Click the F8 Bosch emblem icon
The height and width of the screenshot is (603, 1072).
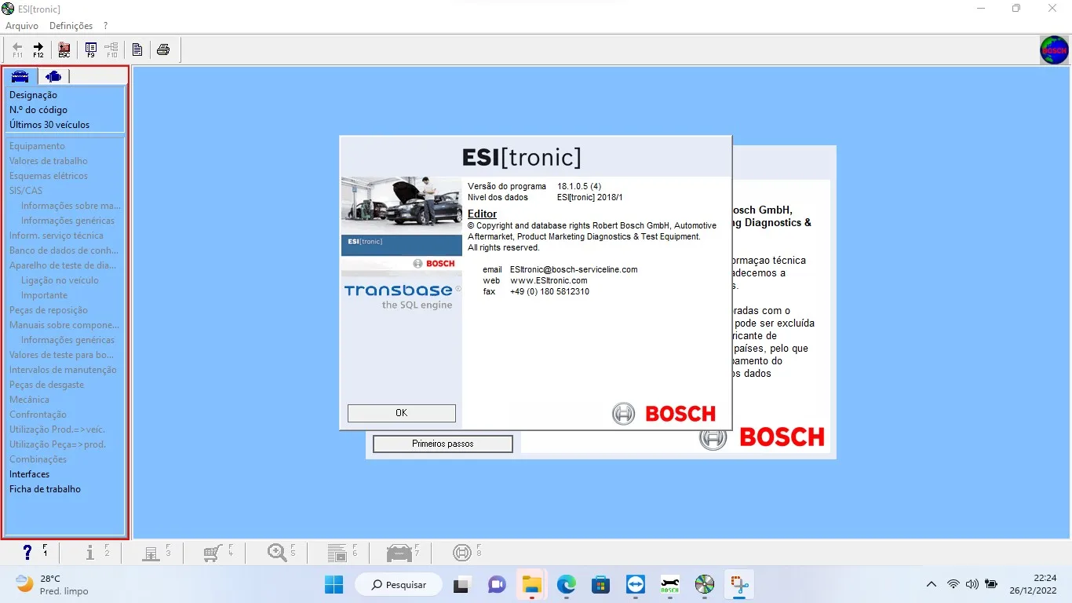[x=462, y=553]
